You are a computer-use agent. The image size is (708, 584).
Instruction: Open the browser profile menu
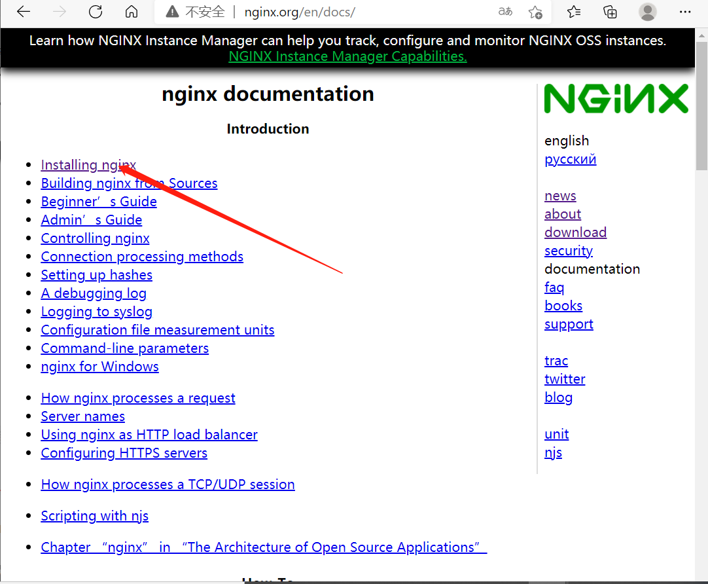click(648, 11)
